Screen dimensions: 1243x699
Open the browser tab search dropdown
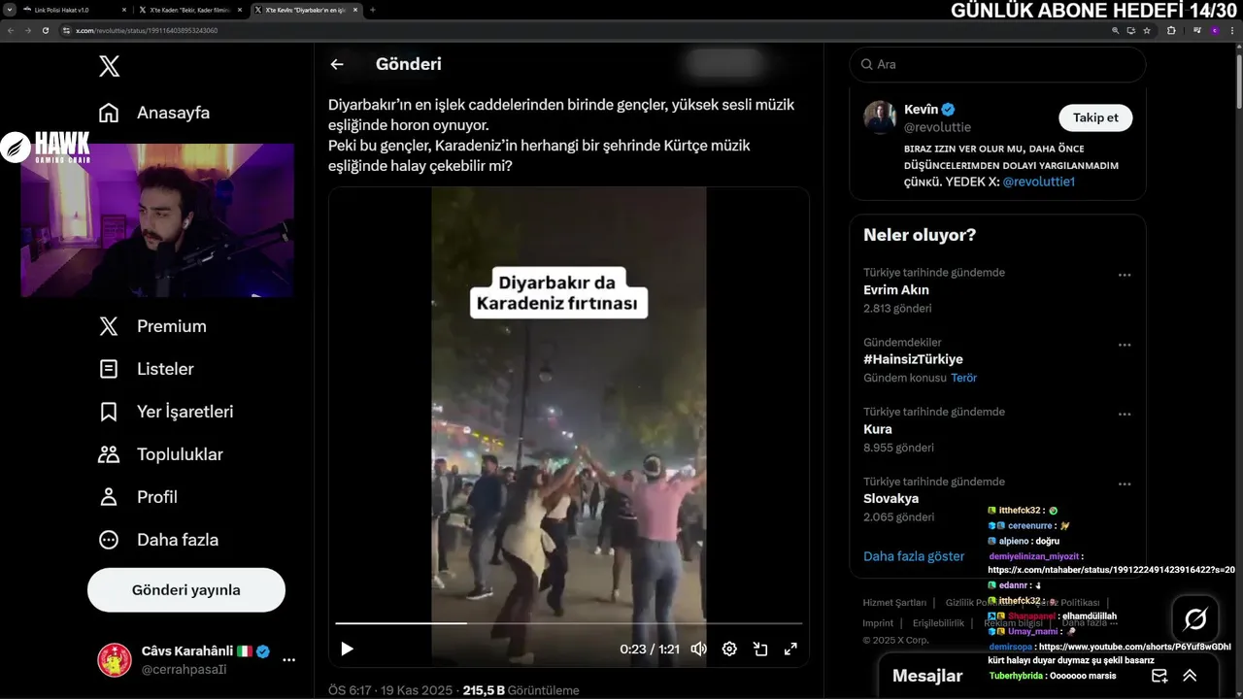pyautogui.click(x=9, y=10)
